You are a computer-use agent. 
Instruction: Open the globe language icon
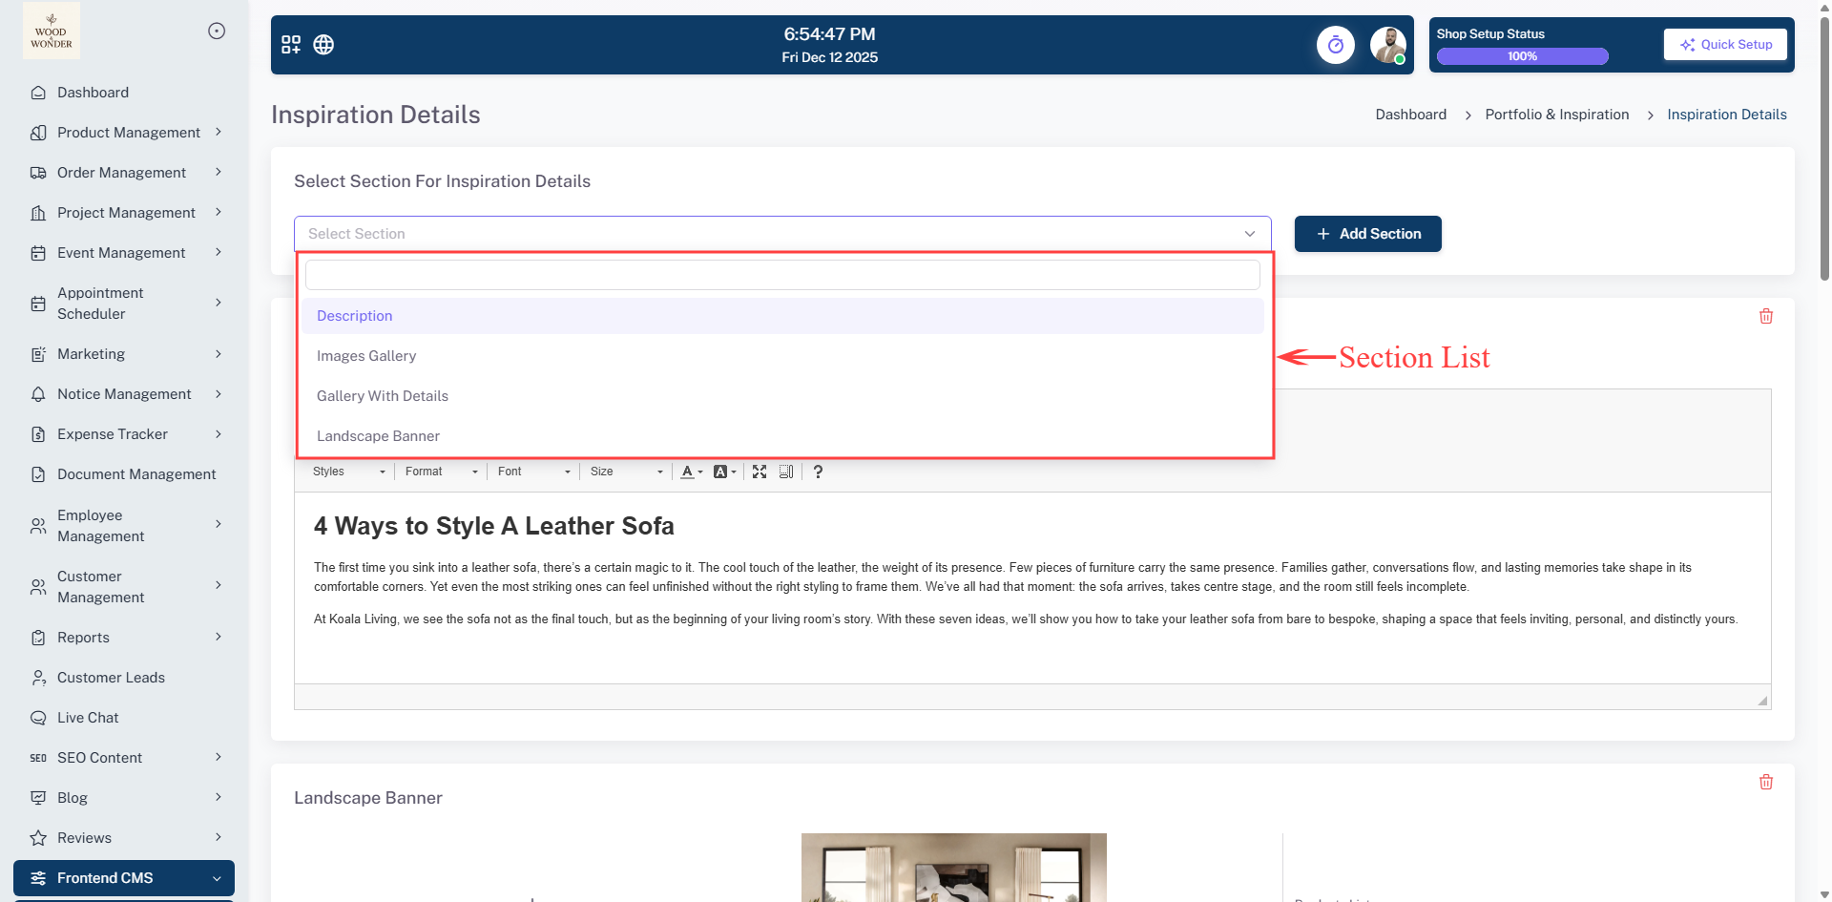click(x=323, y=45)
